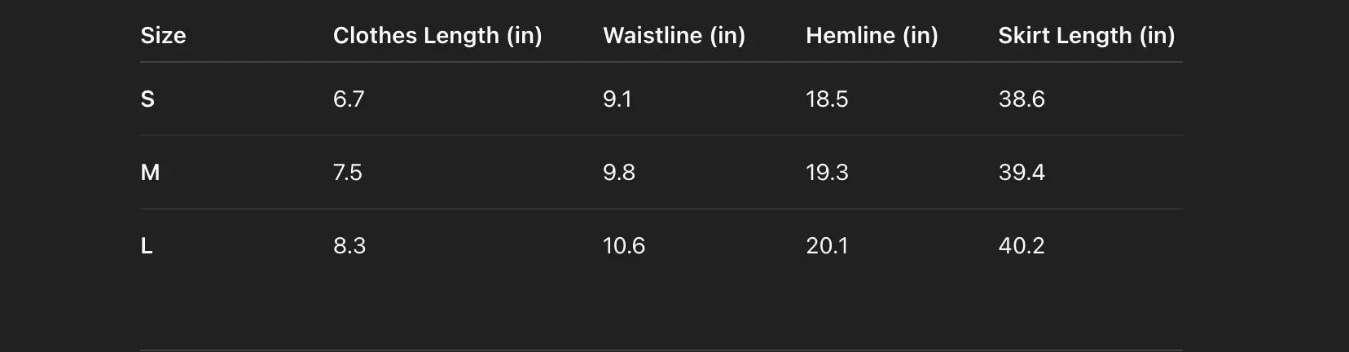Click the Clothes Length (in) header
The image size is (1349, 352).
tap(437, 36)
